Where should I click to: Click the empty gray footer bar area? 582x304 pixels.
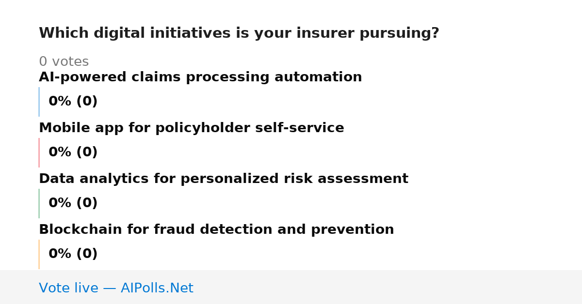click(x=388, y=287)
